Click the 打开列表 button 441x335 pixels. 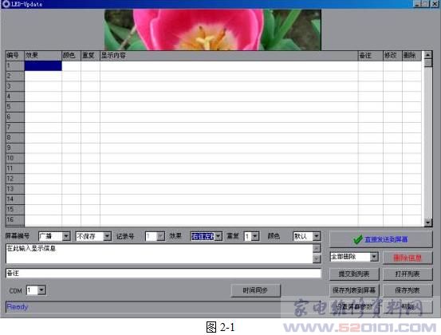(x=408, y=274)
